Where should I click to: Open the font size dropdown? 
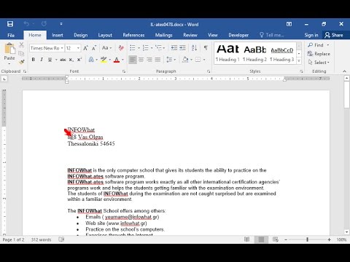[x=78, y=48]
